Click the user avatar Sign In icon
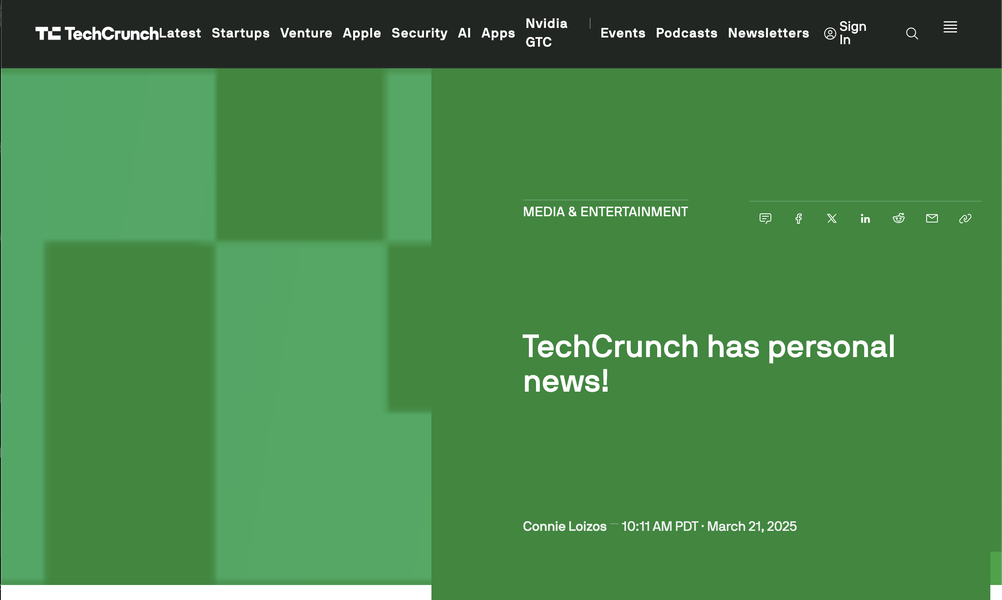The image size is (1002, 600). (830, 33)
